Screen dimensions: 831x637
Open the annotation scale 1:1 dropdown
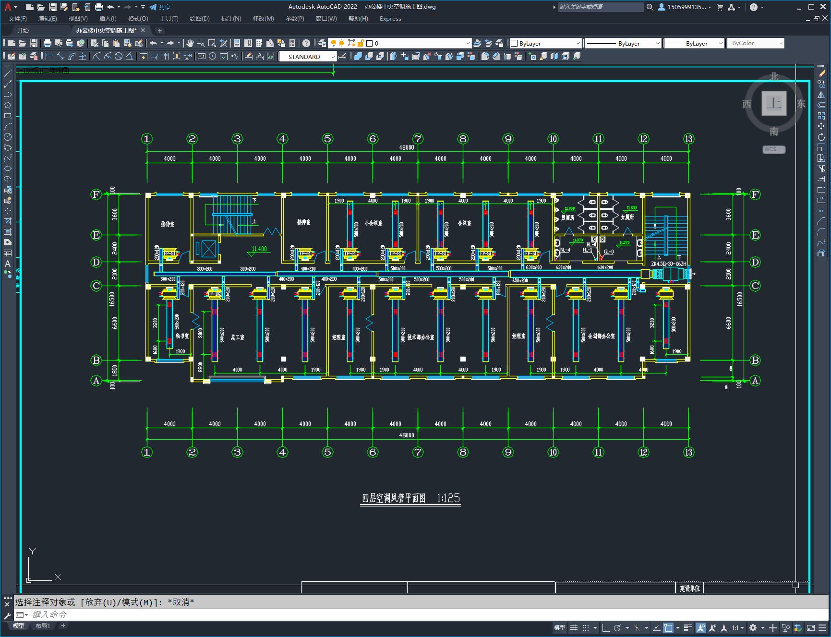pos(738,627)
